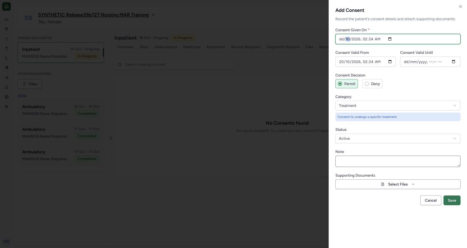The image size is (467, 248).
Task: Save the consent record
Action: click(x=452, y=200)
